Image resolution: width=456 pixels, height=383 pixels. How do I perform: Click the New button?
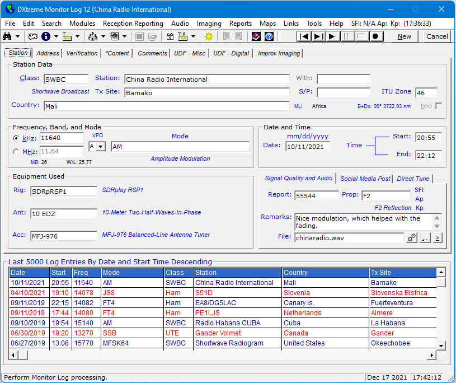click(x=404, y=36)
